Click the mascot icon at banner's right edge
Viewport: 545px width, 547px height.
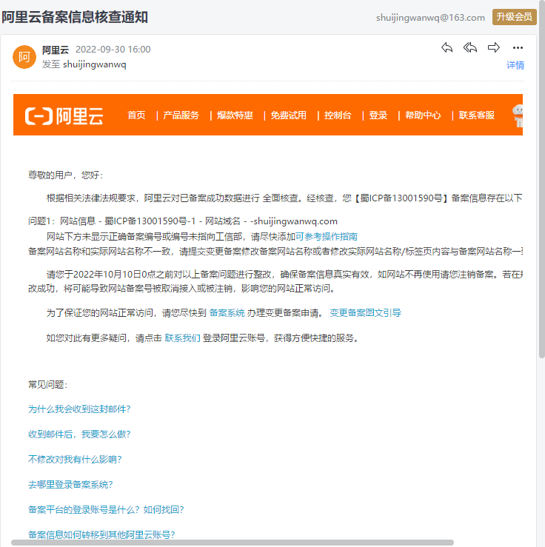click(x=518, y=115)
